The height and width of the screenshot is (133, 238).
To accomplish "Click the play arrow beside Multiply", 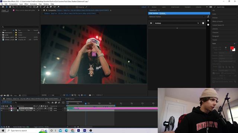I will click(x=151, y=23).
